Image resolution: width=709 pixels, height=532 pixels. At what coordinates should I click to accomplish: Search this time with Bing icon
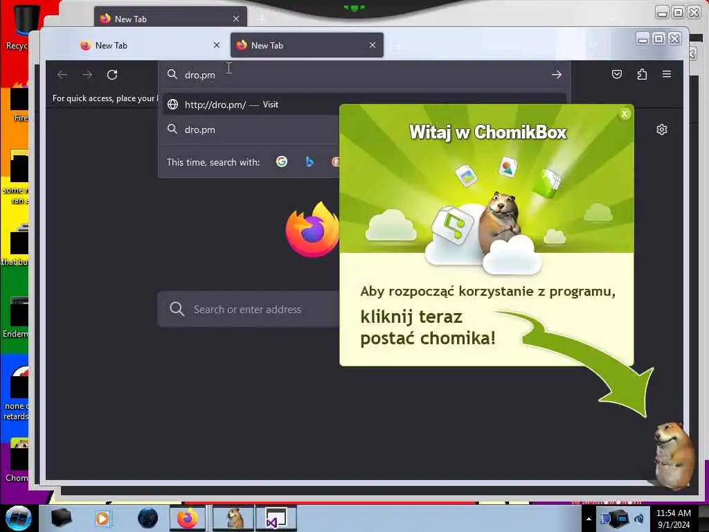[x=309, y=161]
